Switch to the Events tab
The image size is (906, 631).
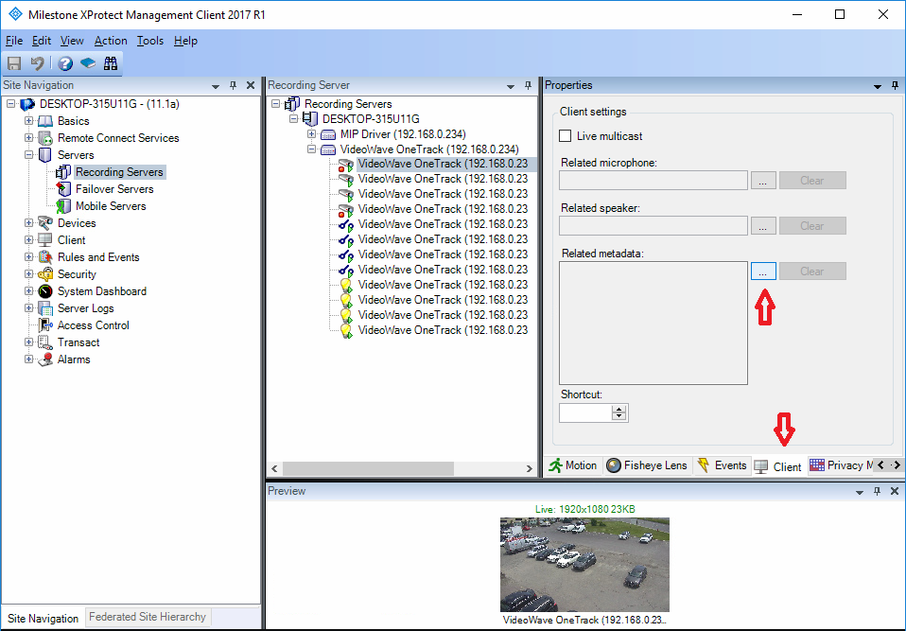[x=723, y=465]
